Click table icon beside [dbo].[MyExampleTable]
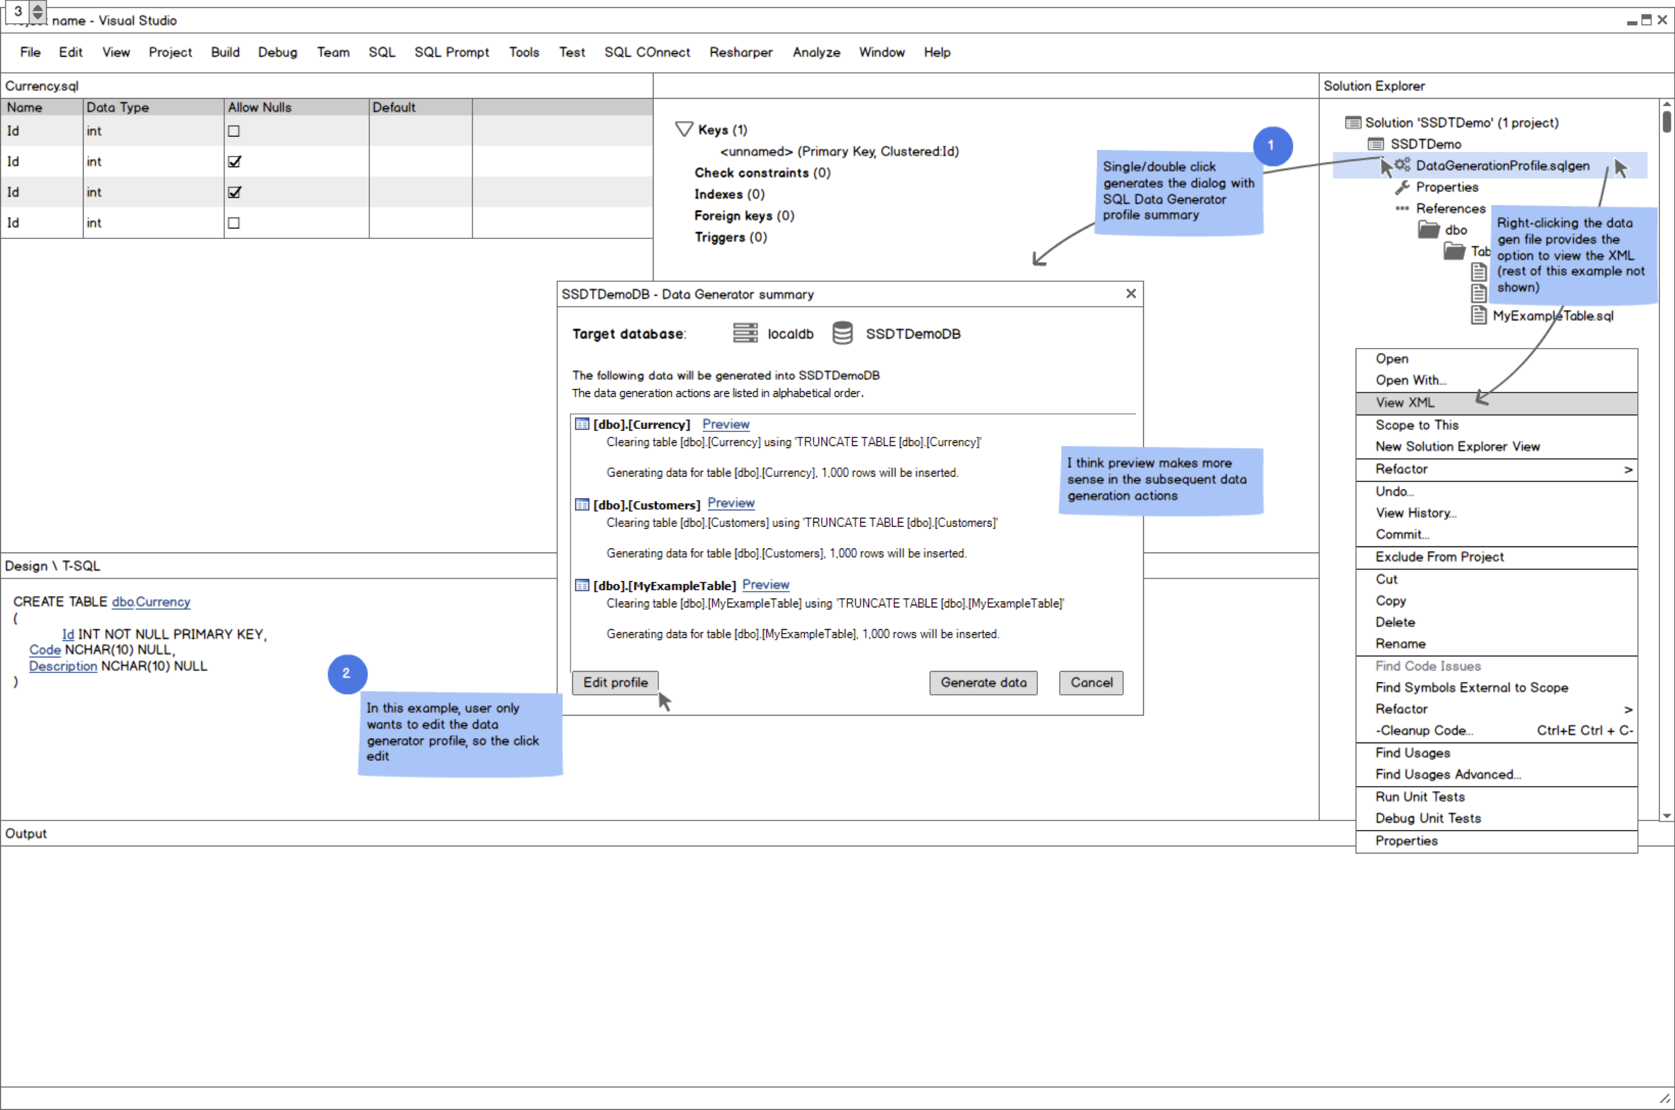This screenshot has height=1110, width=1675. pyautogui.click(x=582, y=585)
